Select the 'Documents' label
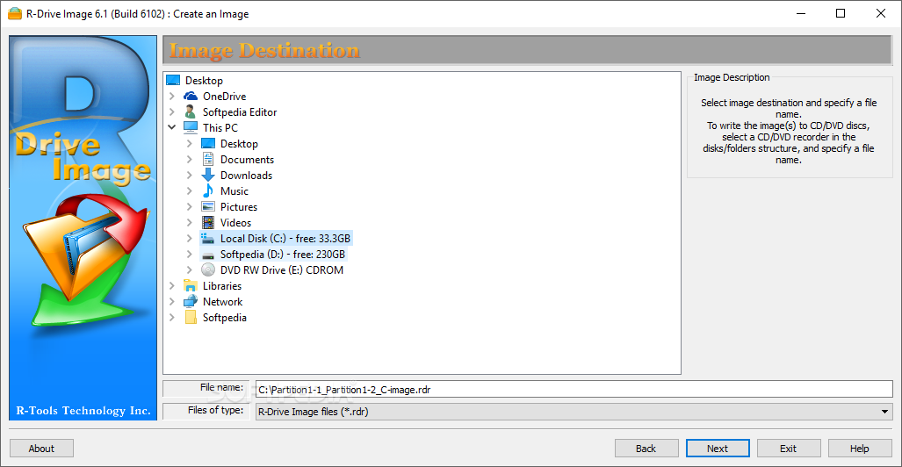Viewport: 902px width, 467px height. [248, 159]
